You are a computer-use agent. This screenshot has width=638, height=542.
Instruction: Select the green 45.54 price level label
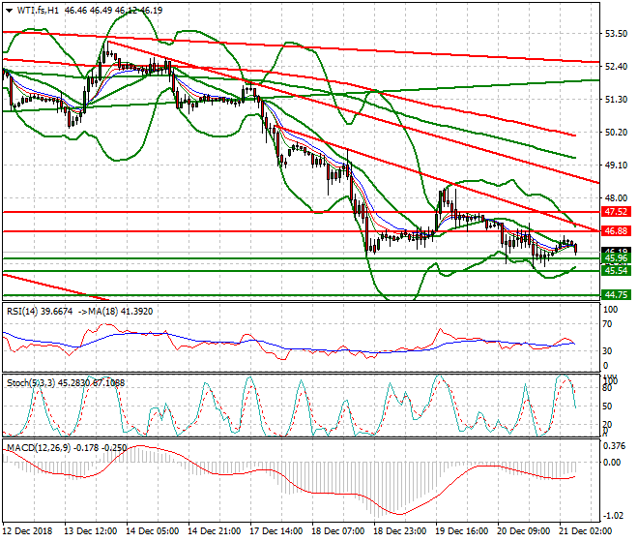coord(616,271)
